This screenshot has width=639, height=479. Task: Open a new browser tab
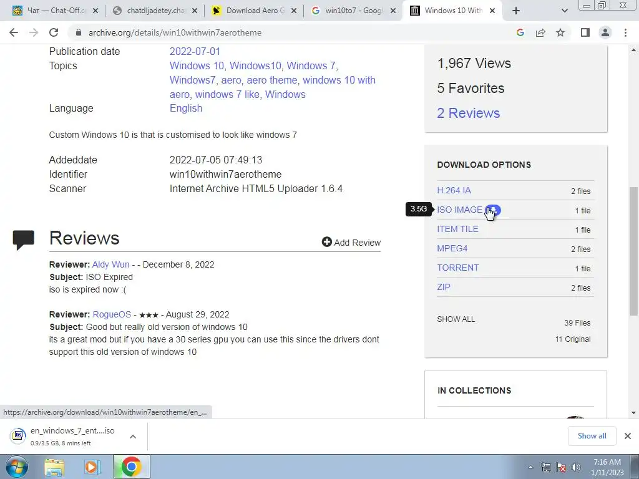516,11
